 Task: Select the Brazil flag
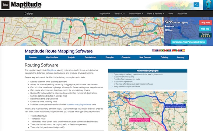click(162, 51)
